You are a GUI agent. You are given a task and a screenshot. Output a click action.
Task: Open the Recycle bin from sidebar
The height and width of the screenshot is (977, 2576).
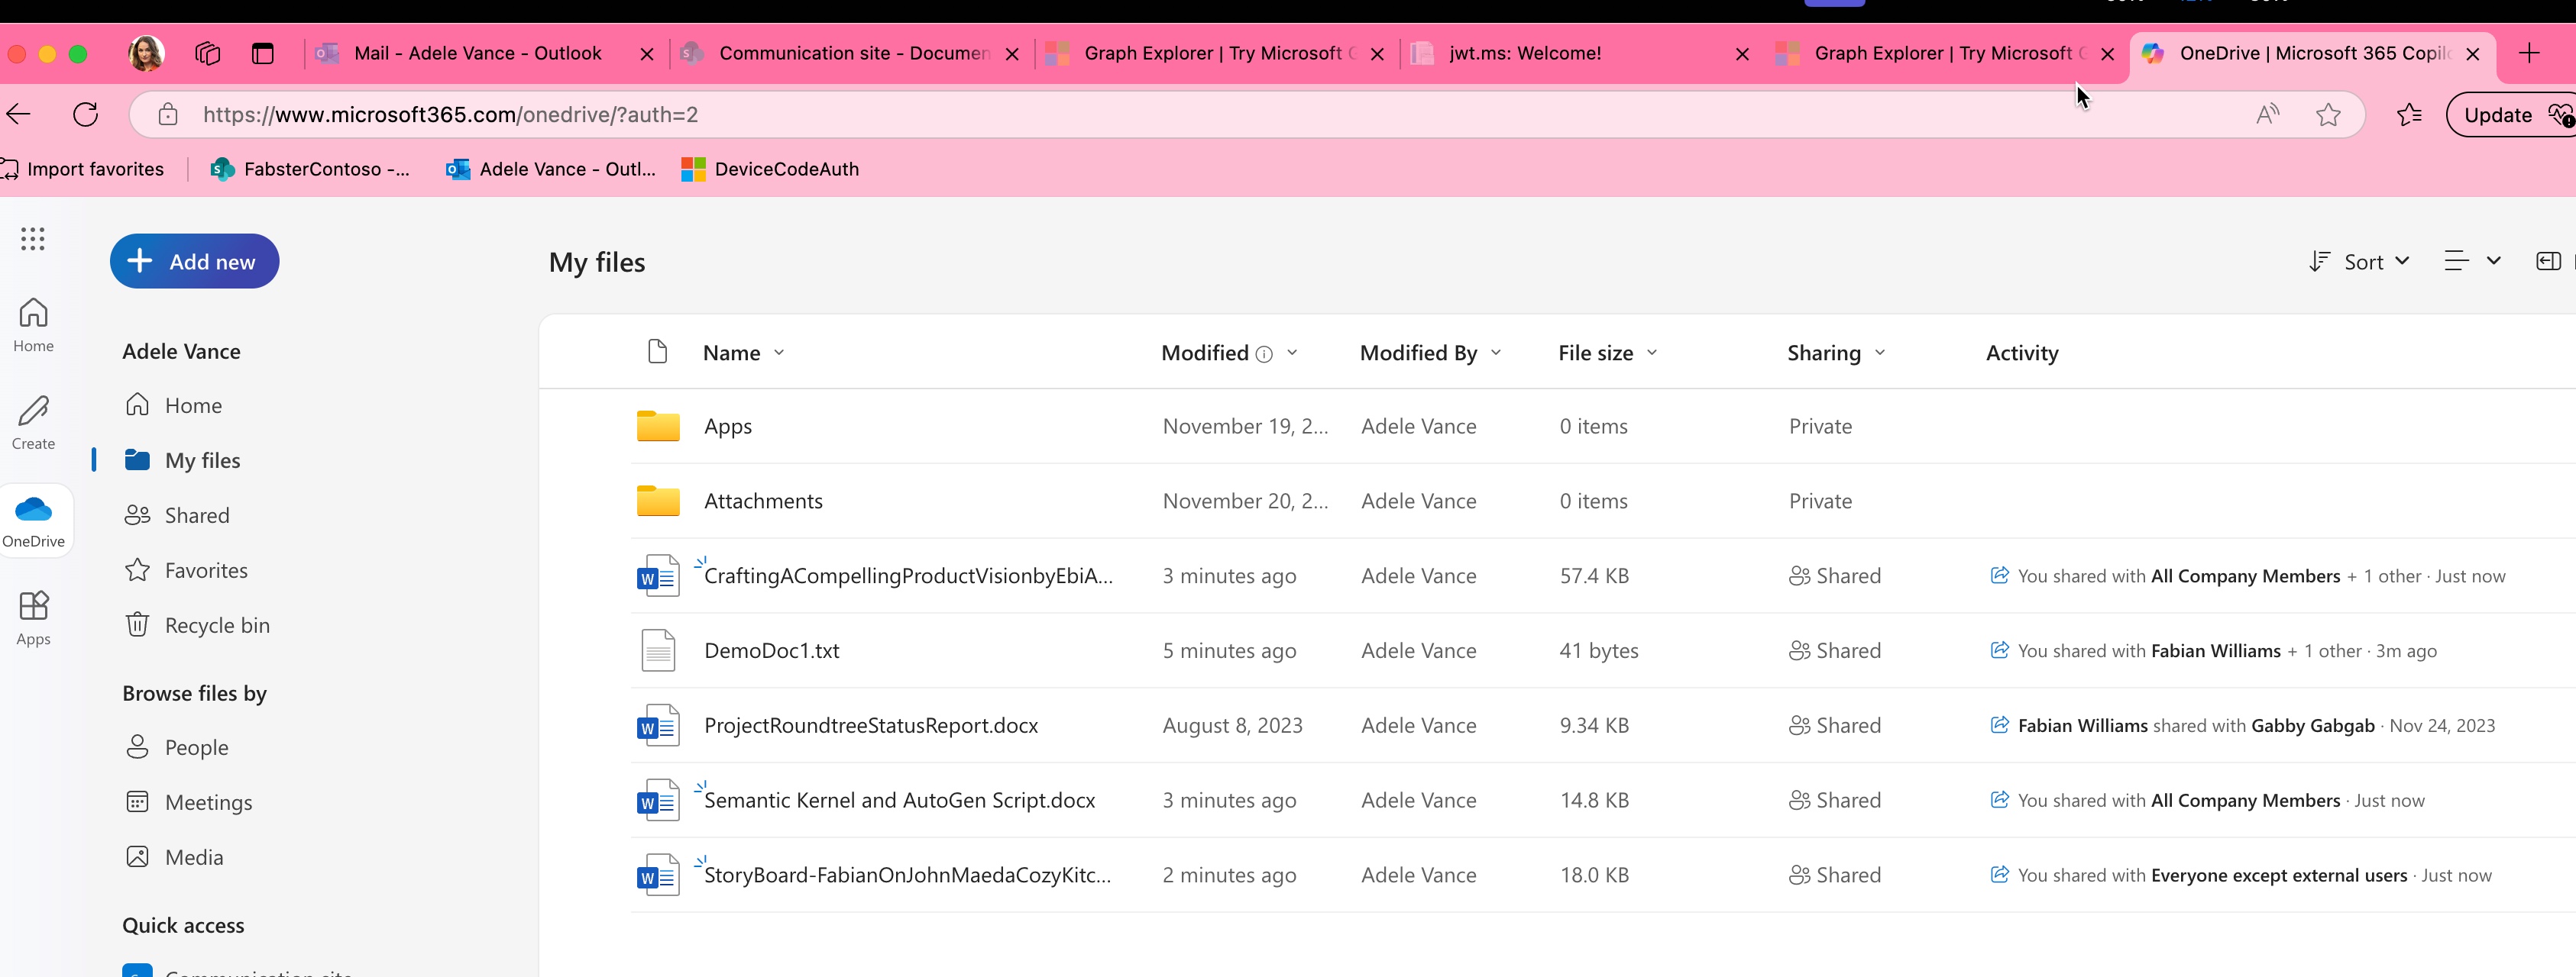pos(216,624)
